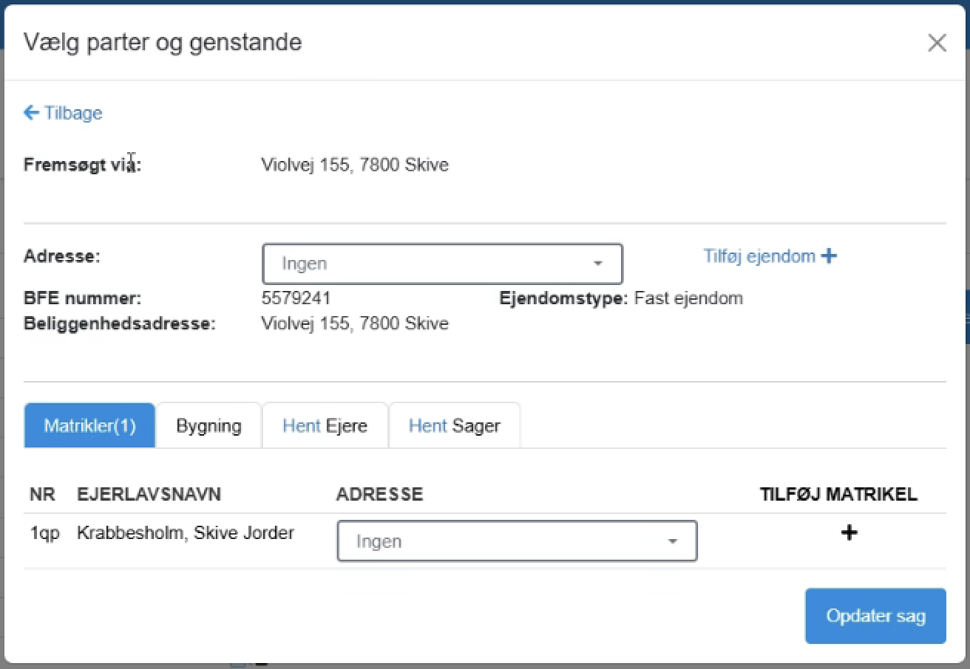The width and height of the screenshot is (970, 669).
Task: Close the Vælg parter og genstande dialog
Action: (937, 44)
